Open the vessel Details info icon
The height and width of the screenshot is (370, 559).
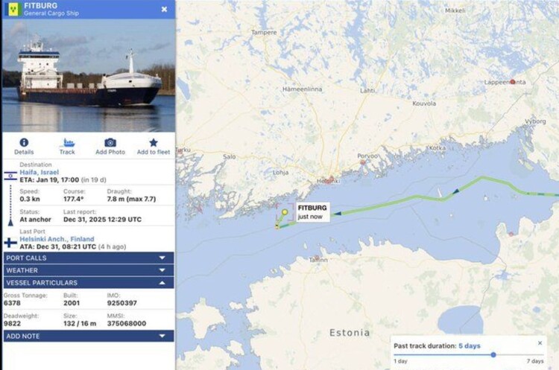[24, 143]
